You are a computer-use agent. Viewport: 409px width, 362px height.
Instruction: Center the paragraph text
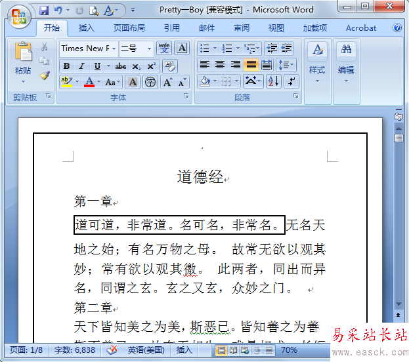[220, 65]
